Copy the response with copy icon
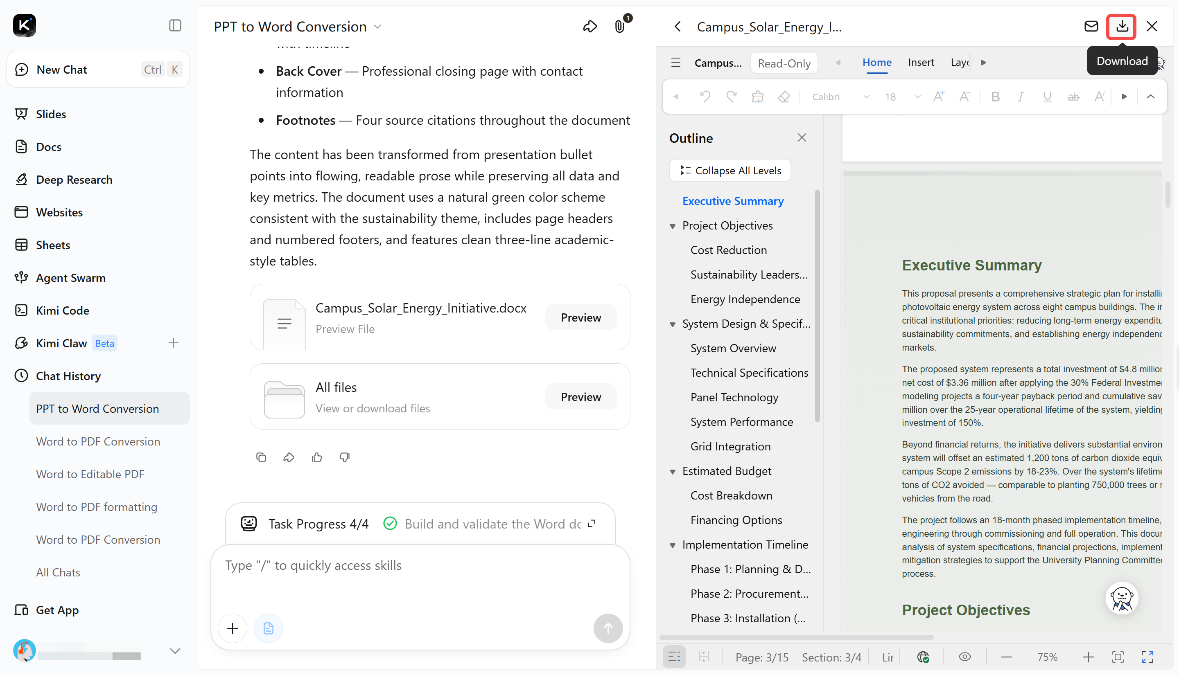 coord(261,458)
